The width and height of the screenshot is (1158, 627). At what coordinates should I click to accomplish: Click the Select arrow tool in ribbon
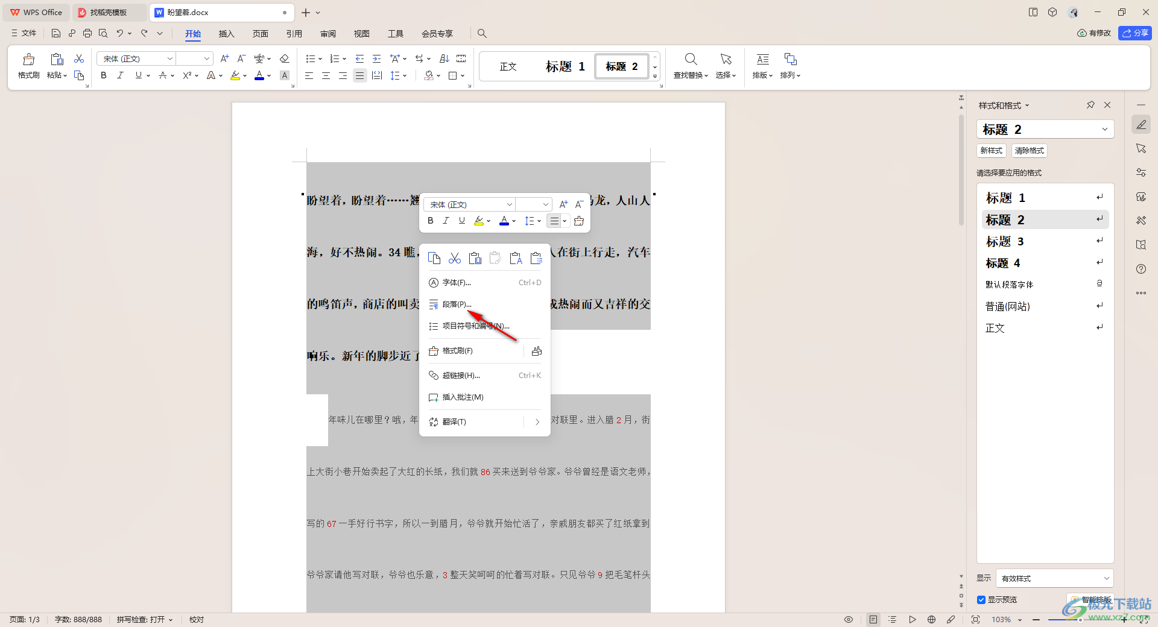(x=726, y=59)
